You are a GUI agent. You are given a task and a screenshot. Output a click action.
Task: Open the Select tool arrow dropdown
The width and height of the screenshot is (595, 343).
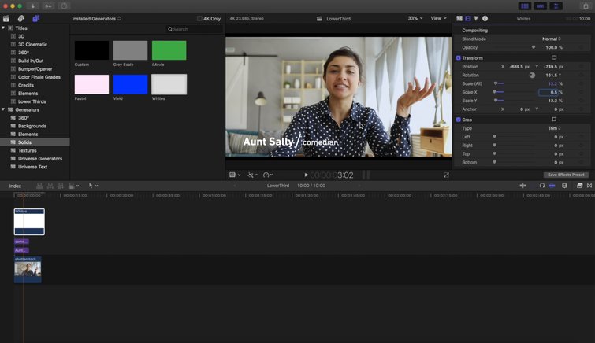[93, 186]
